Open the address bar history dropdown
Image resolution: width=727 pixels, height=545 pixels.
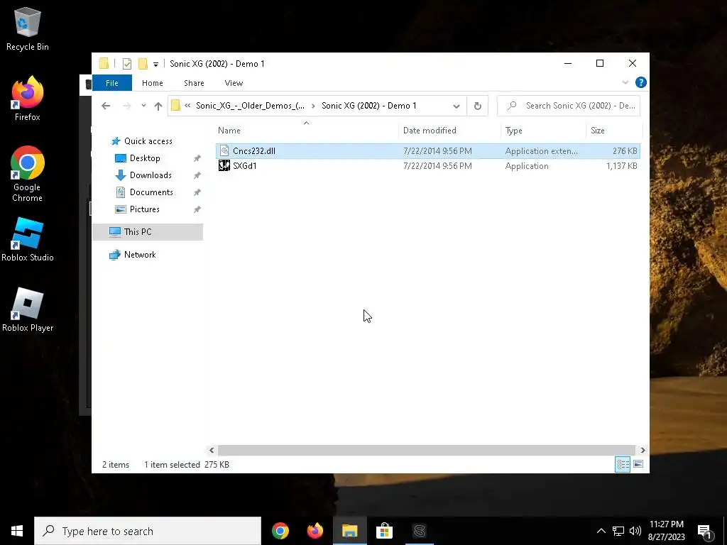pos(457,106)
